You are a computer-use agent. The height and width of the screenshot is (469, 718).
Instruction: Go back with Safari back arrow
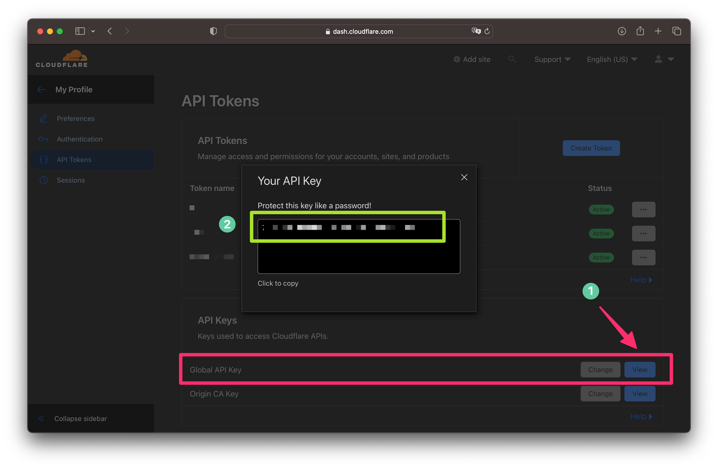click(x=110, y=31)
